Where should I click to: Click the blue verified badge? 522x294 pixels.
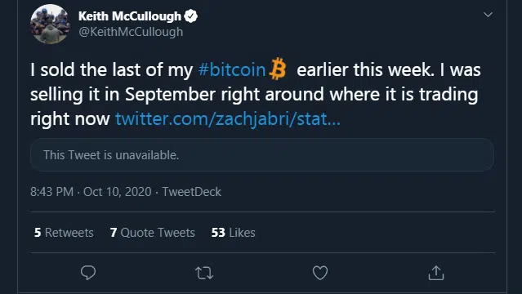click(191, 16)
